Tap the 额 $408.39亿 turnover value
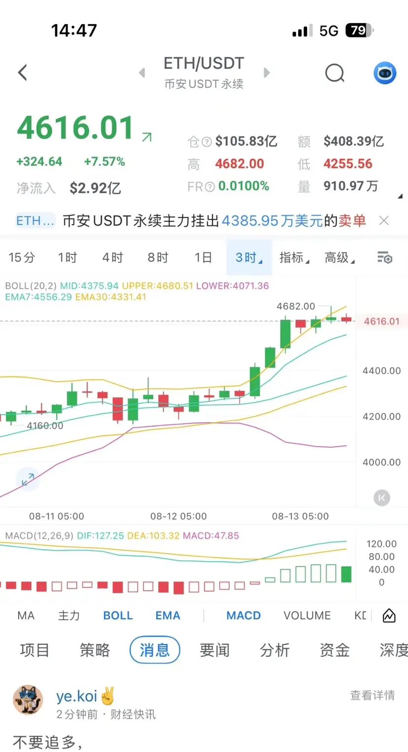This screenshot has width=408, height=752. pyautogui.click(x=340, y=142)
